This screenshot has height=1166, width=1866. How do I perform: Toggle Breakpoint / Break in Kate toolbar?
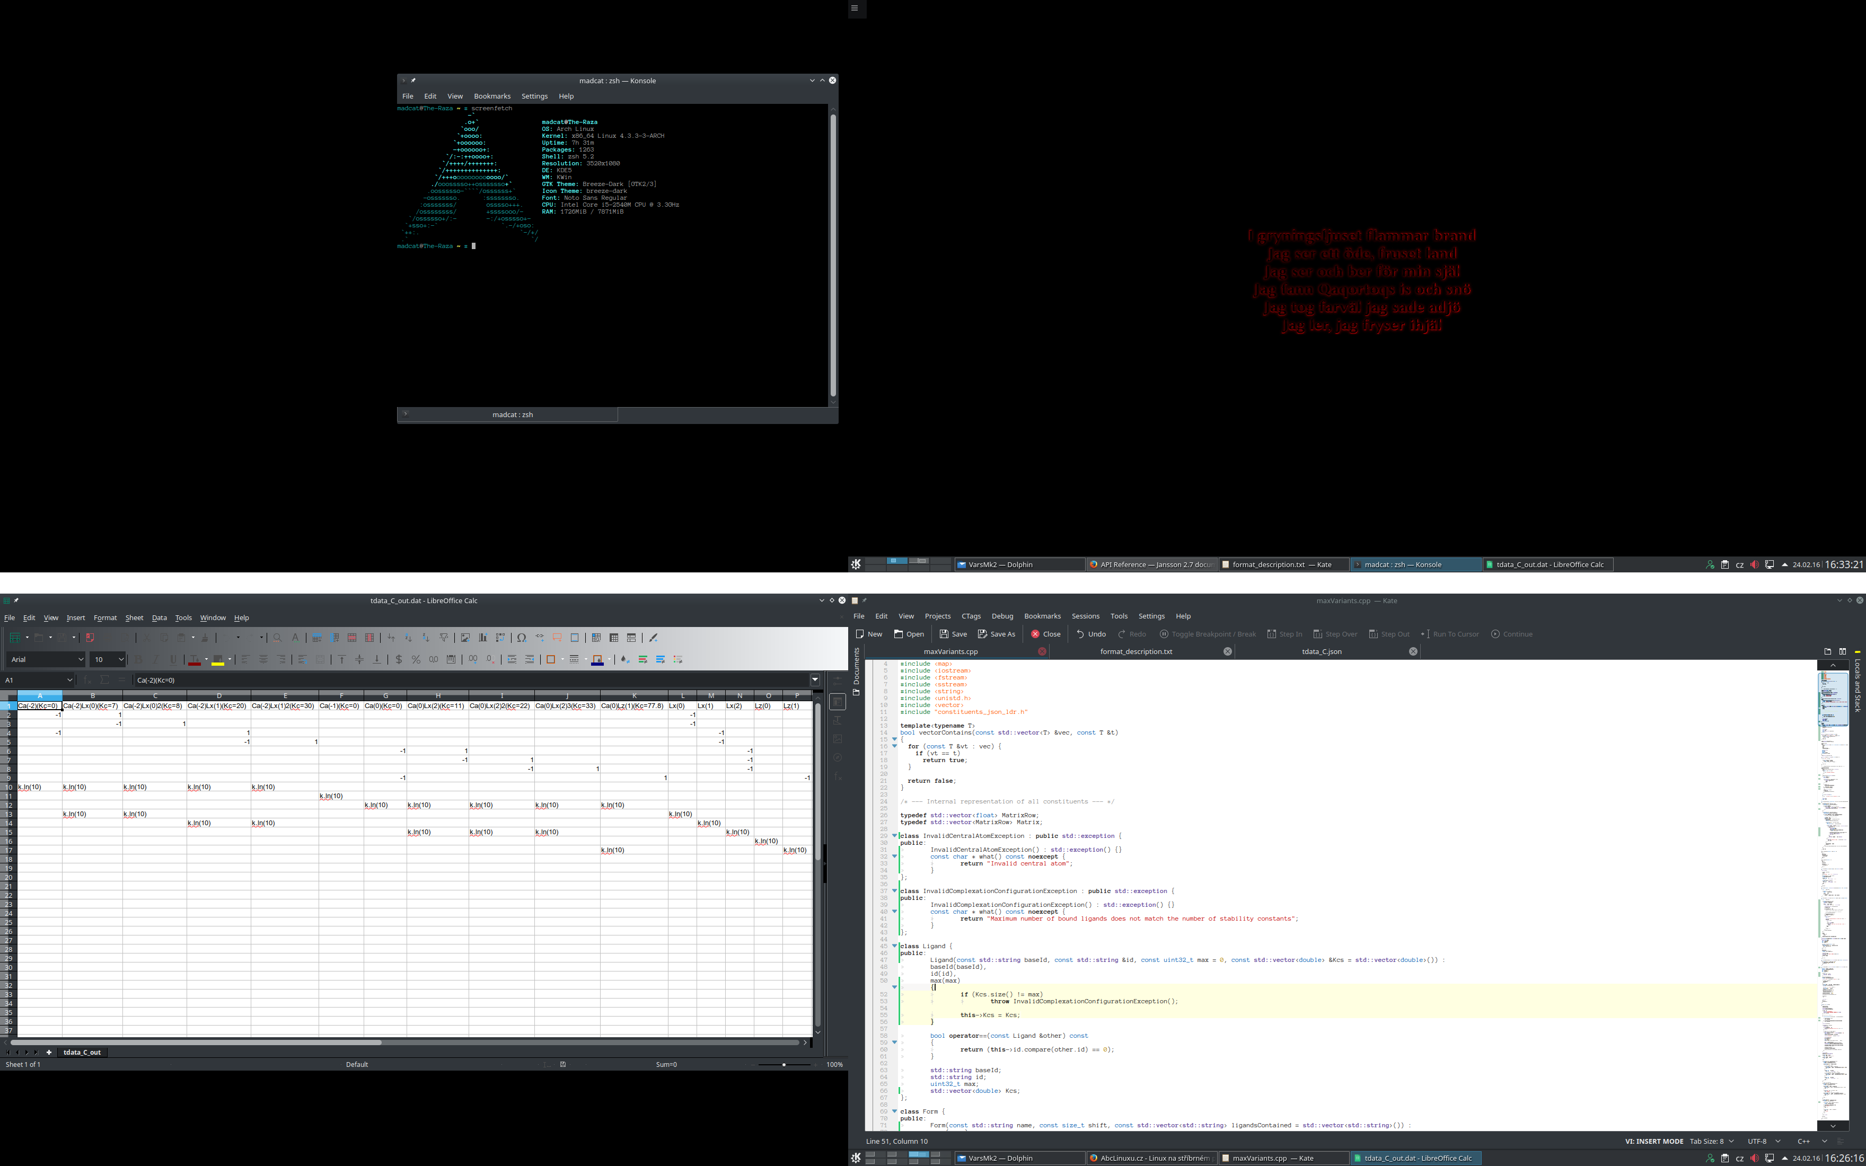[x=1208, y=634]
